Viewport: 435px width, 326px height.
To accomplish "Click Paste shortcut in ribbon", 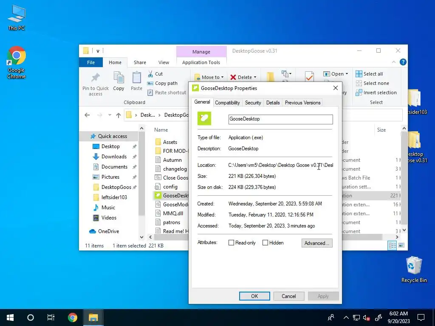I will [167, 93].
